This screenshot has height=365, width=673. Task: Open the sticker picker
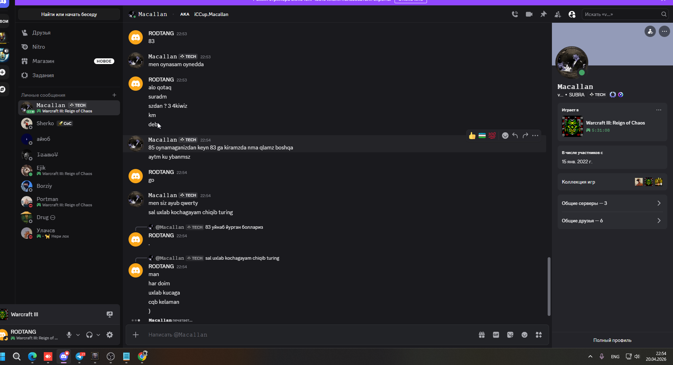510,335
